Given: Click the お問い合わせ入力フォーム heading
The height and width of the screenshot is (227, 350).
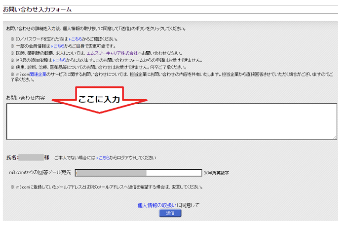Looking at the screenshot, I should click(x=37, y=9).
